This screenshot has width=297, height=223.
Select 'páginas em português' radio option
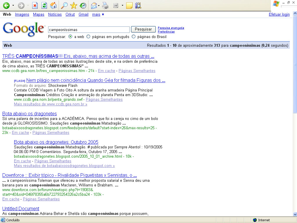(88, 37)
